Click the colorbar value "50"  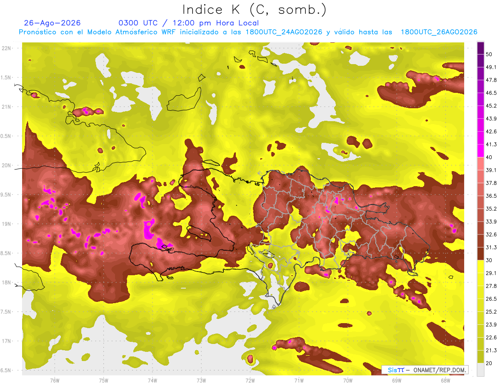(x=489, y=54)
